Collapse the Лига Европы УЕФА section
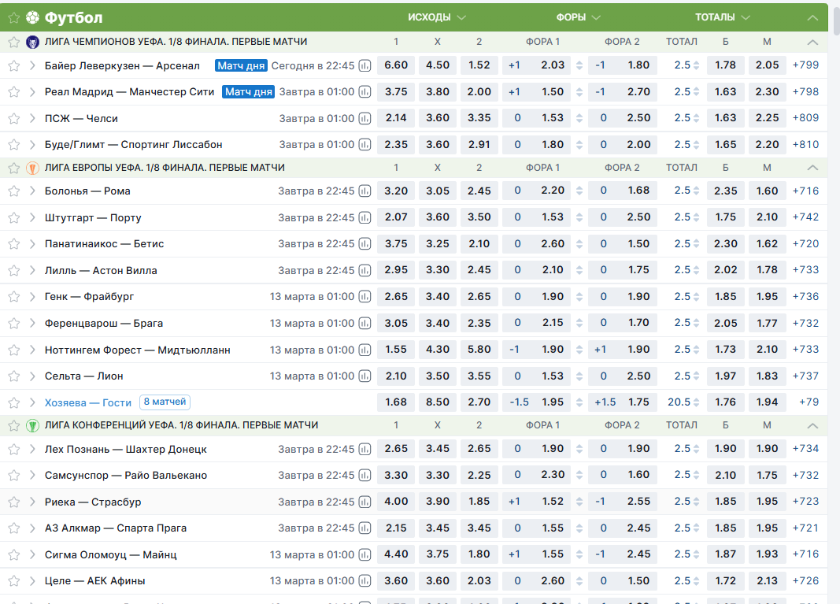The width and height of the screenshot is (840, 604). pos(813,168)
